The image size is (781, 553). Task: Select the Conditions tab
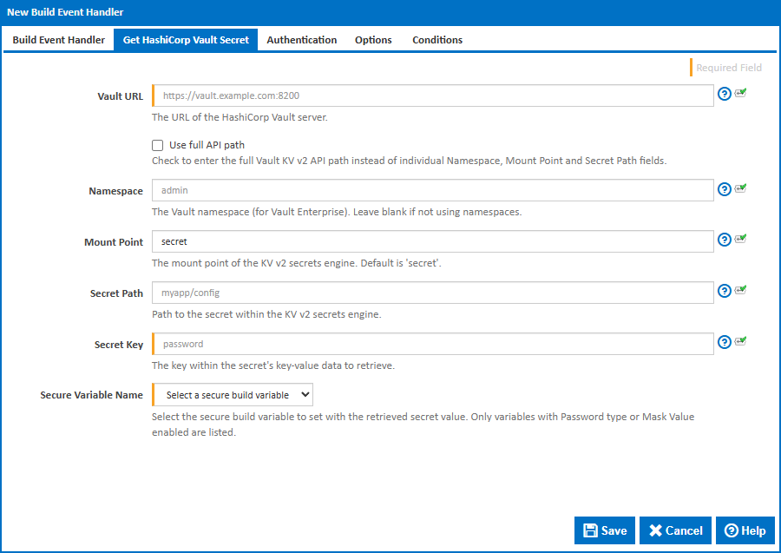[x=436, y=40]
